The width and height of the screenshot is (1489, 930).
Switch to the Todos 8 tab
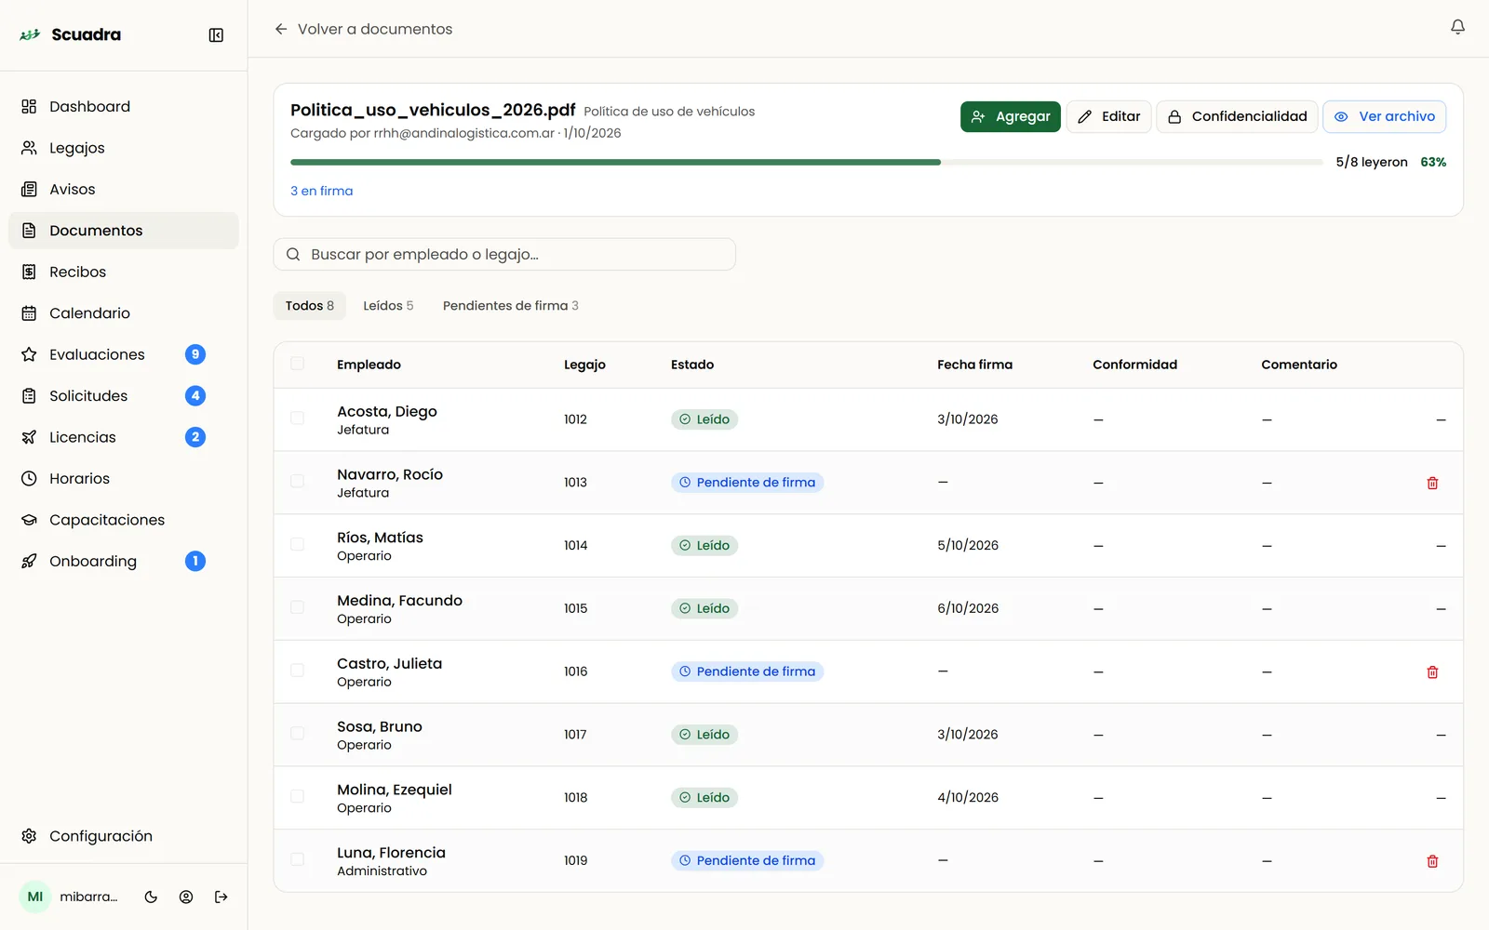pyautogui.click(x=309, y=306)
